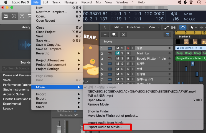This screenshot has width=206, height=133.
Task: Toggle input monitoring on 영상 track
Action: coord(133,48)
